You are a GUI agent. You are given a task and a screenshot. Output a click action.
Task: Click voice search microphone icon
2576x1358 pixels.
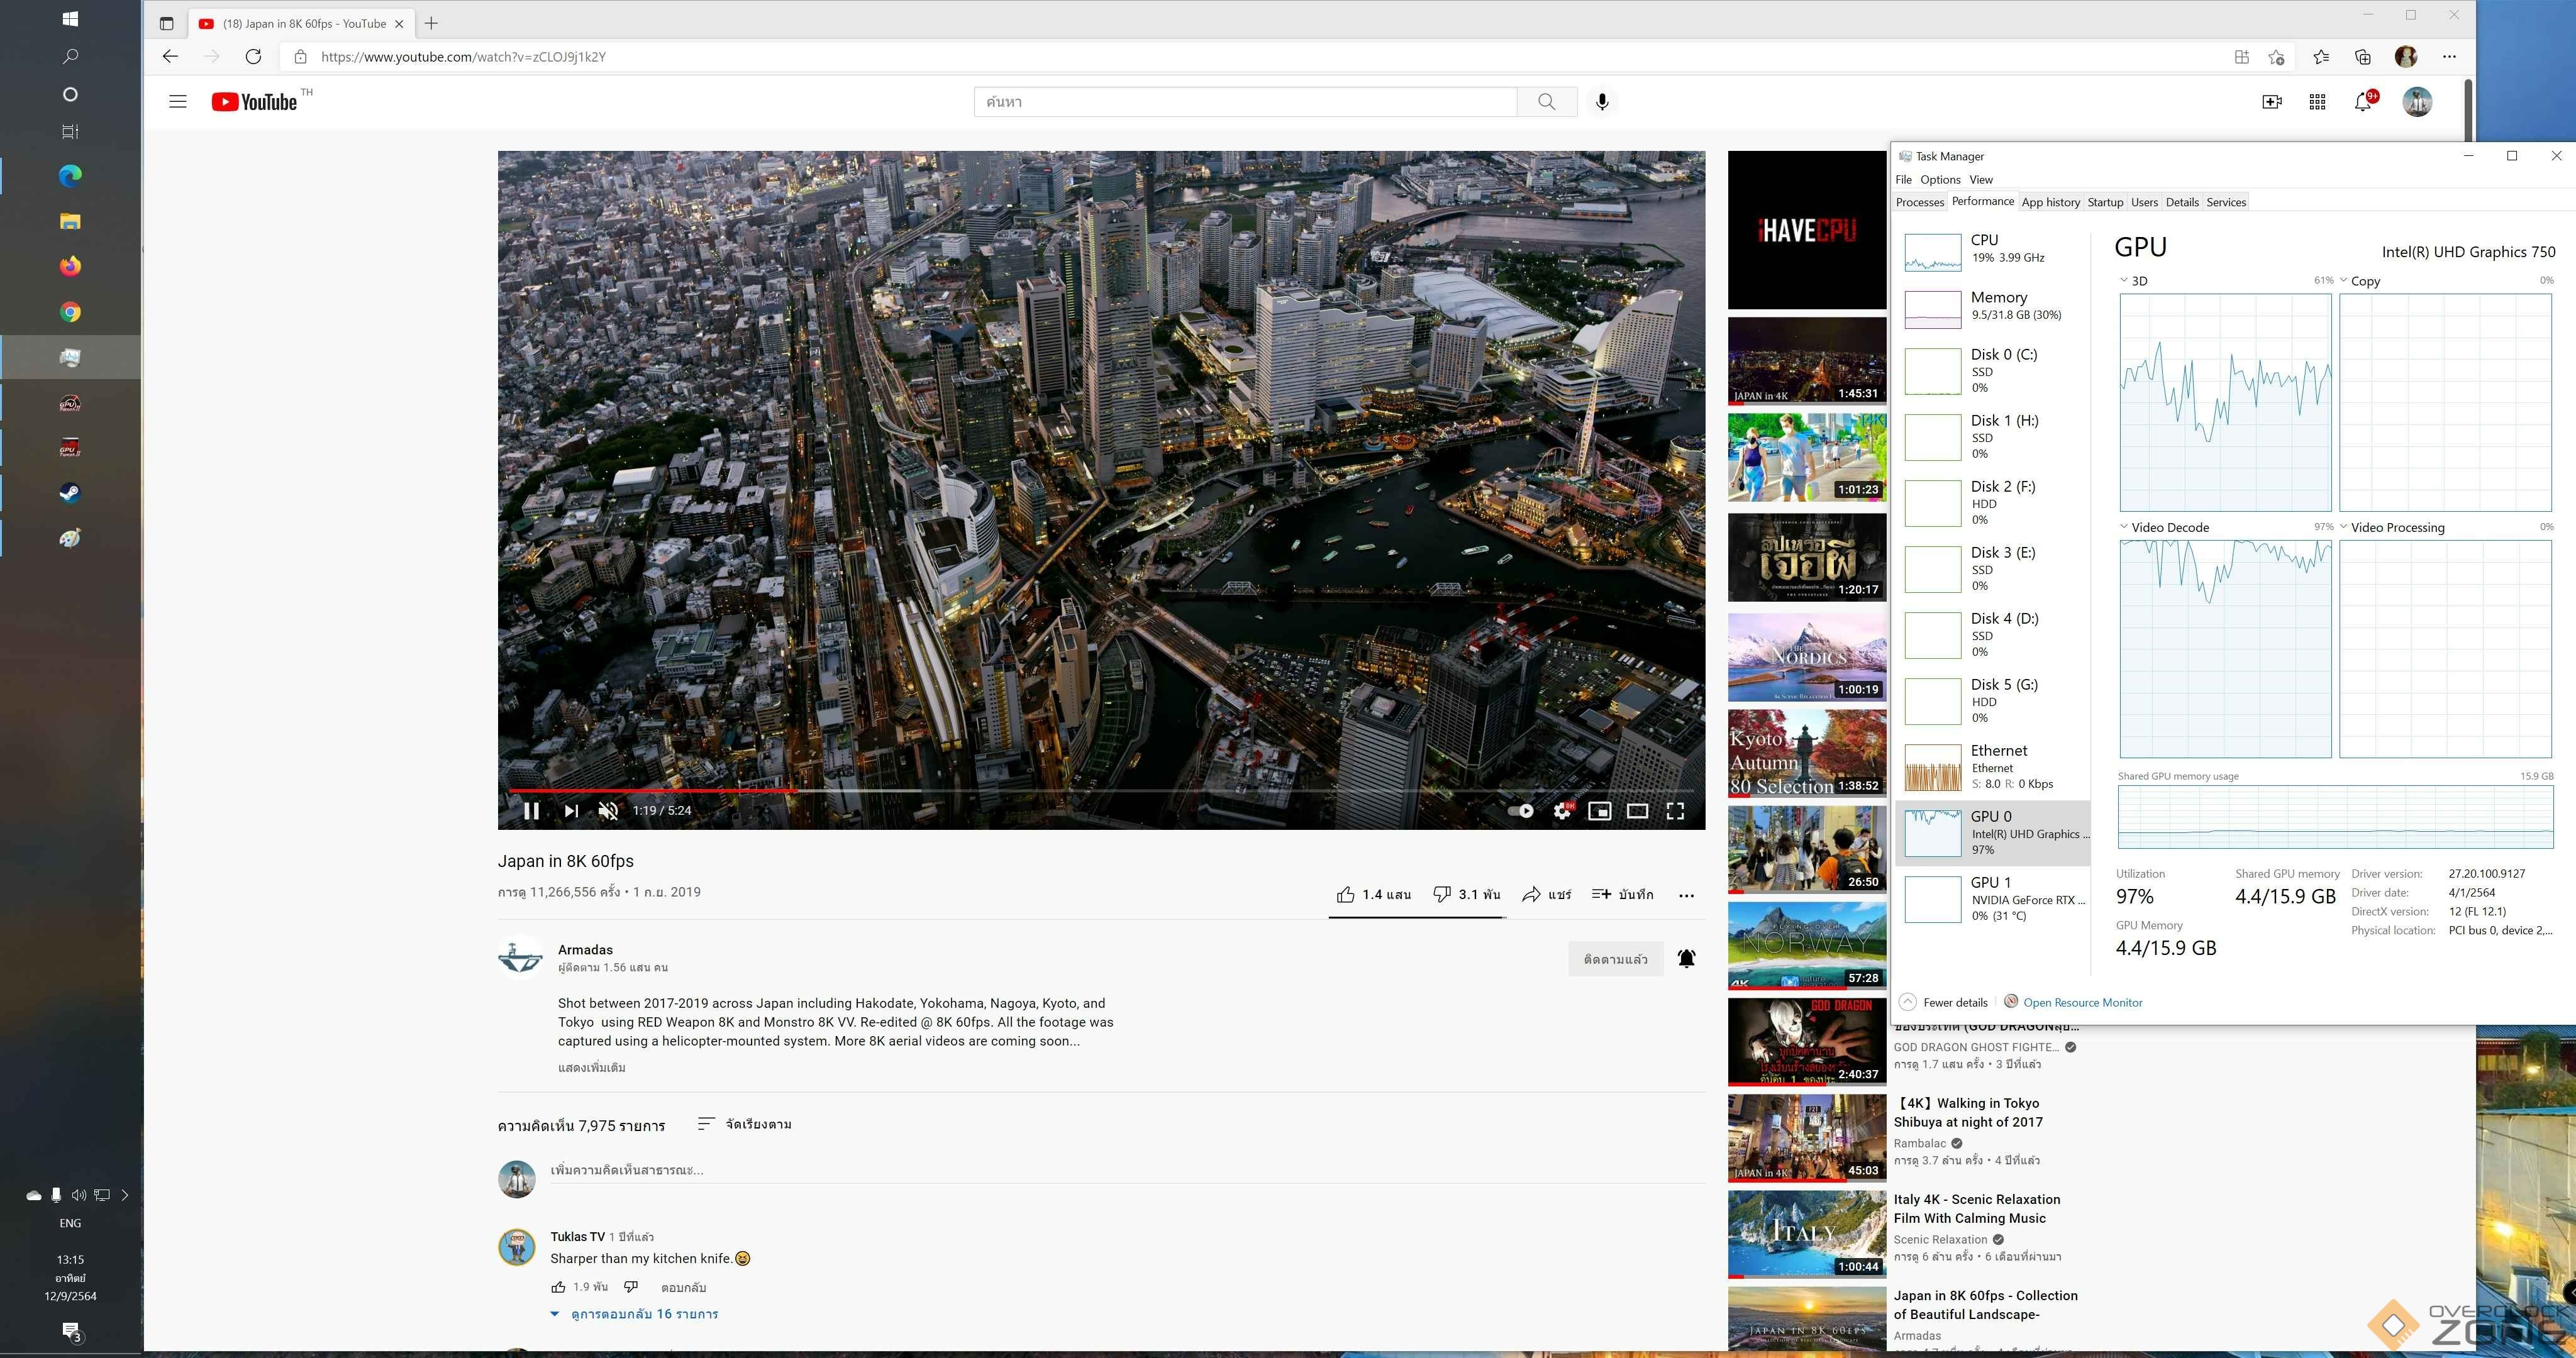point(1602,102)
